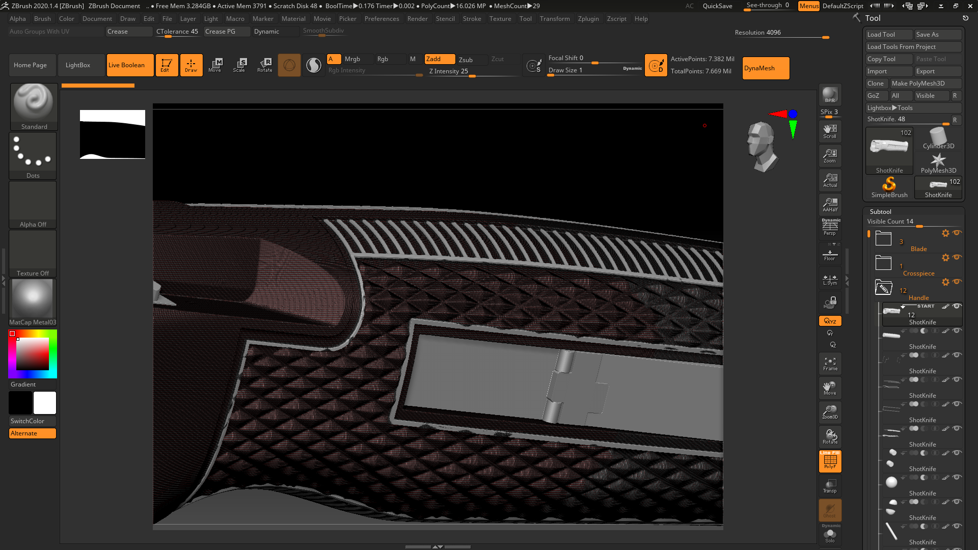This screenshot has width=978, height=550.
Task: Activate DynaMesh on the current subtool
Action: [x=765, y=68]
